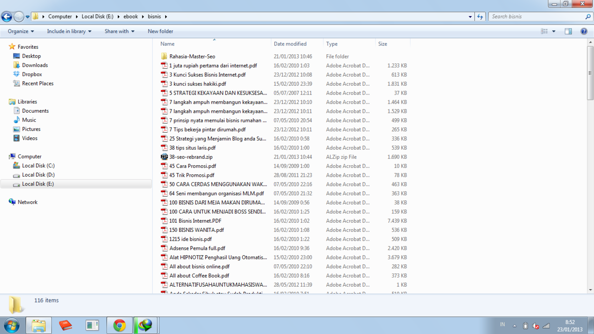Click PDF icon of 101 Bisnis Internet.PDF
Image resolution: width=594 pixels, height=334 pixels.
[x=164, y=221]
